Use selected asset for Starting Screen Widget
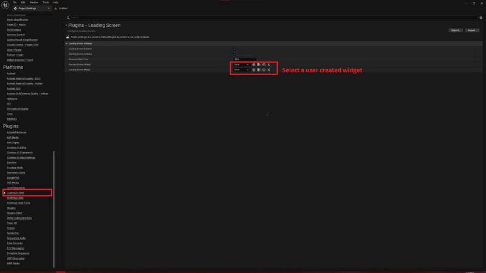 click(253, 64)
